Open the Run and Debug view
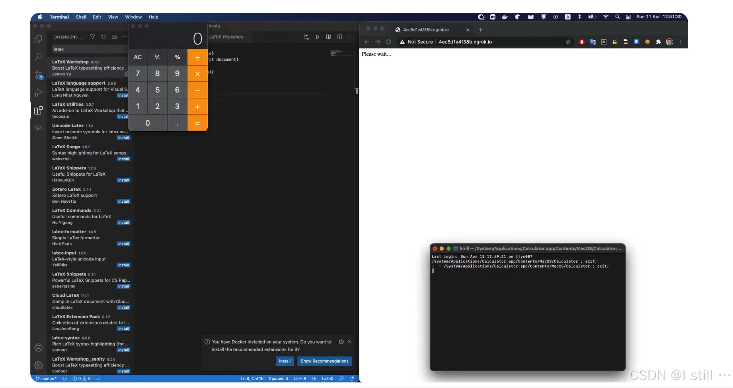This screenshot has height=388, width=733. coord(39,93)
